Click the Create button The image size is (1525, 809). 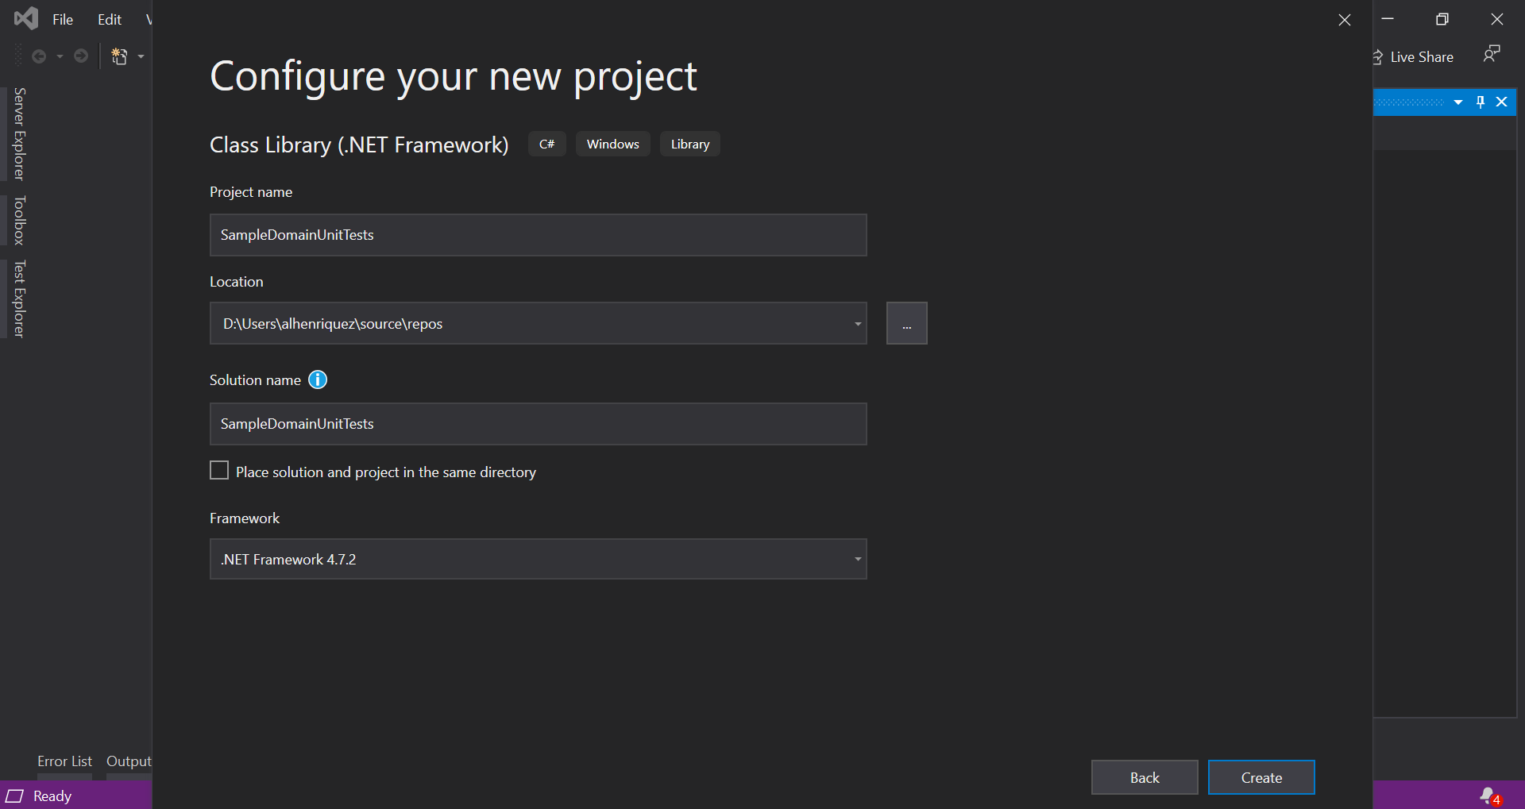1261,777
